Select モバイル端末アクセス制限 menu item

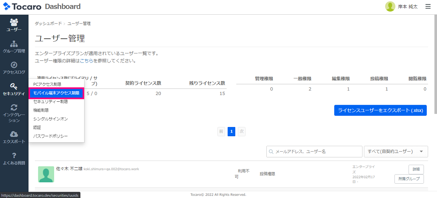point(56,93)
